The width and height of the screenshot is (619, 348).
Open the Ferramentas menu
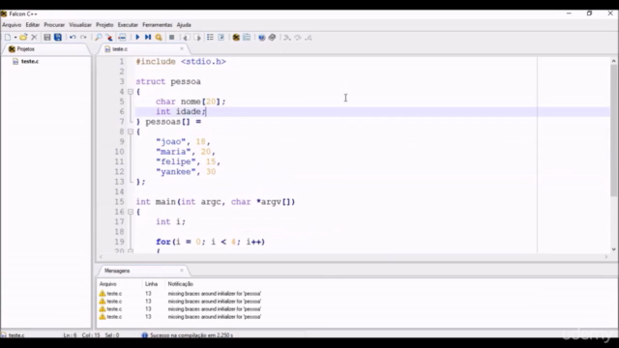(x=157, y=25)
